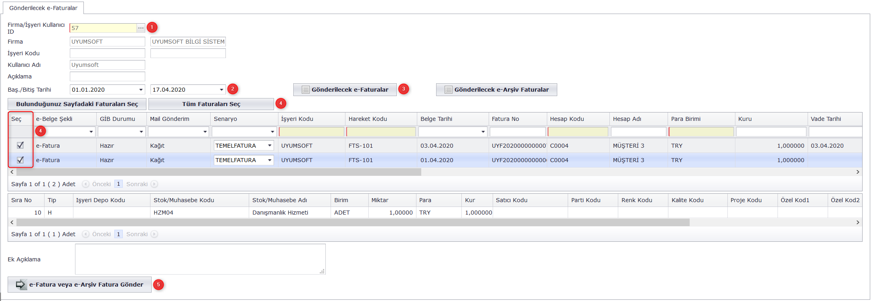The width and height of the screenshot is (871, 301).
Task: Click Tüm Faturaları Seç button
Action: click(x=211, y=104)
